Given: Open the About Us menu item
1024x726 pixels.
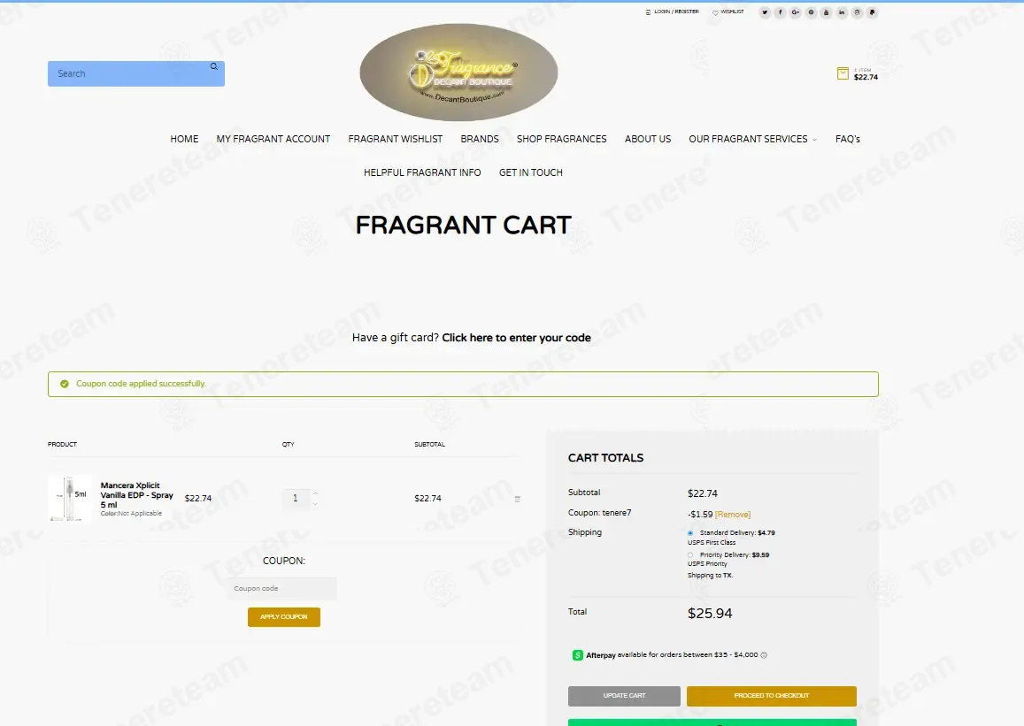Looking at the screenshot, I should click(x=648, y=139).
